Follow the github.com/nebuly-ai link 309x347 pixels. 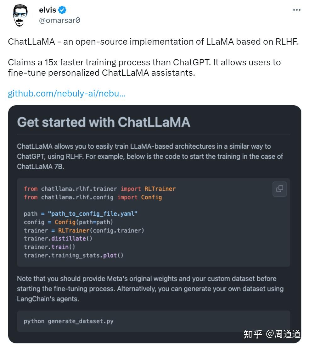click(x=67, y=93)
